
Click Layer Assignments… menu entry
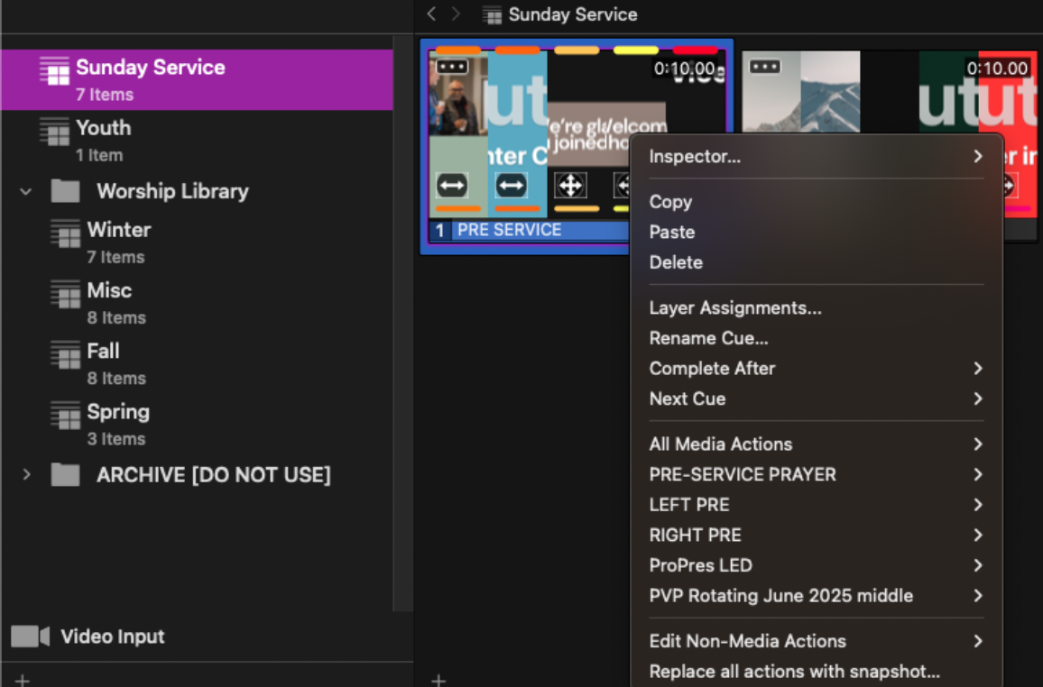(735, 308)
